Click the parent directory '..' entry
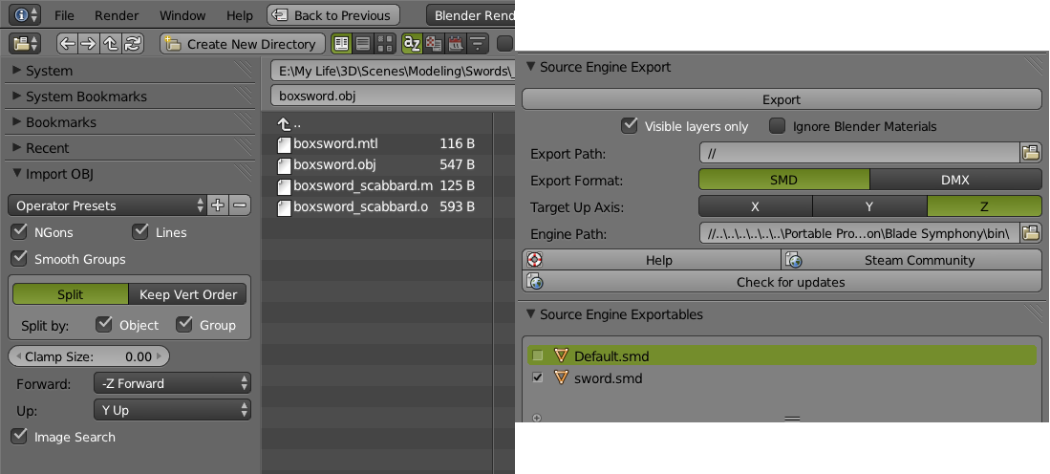The image size is (1050, 474). [289, 124]
